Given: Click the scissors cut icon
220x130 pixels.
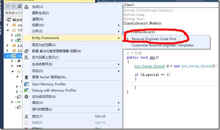Looking at the screenshot, I should (26, 116).
